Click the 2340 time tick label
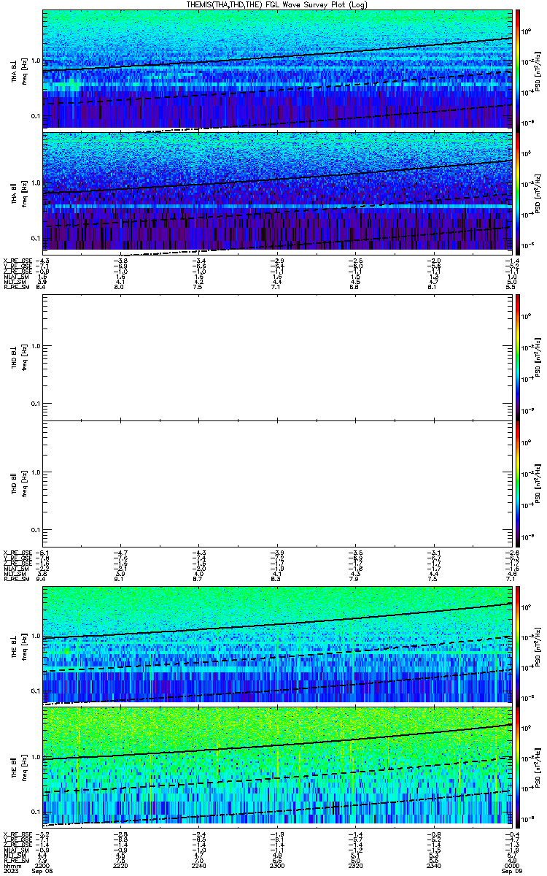 (433, 865)
